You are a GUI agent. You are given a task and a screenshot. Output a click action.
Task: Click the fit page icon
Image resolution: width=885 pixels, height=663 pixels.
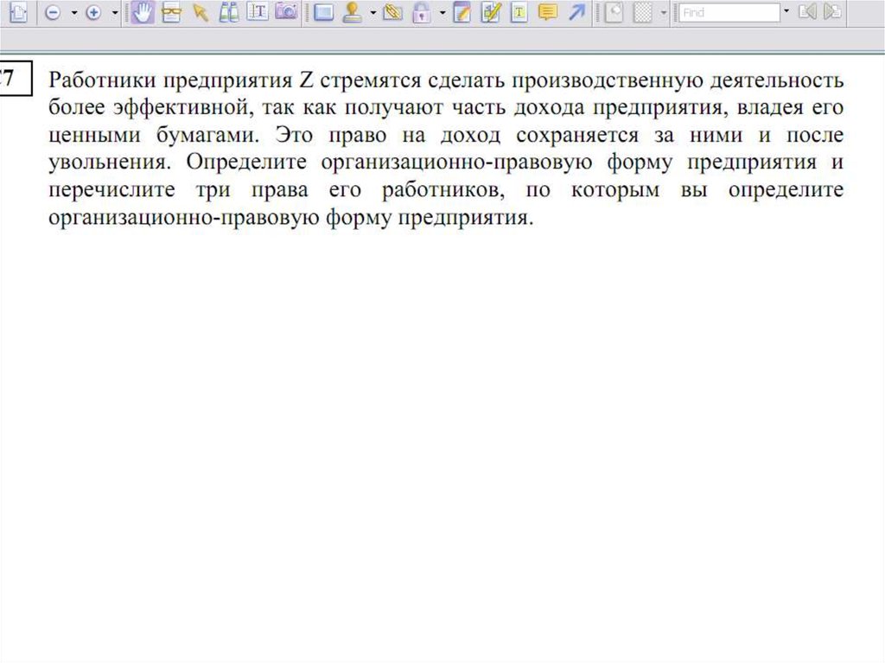19,12
